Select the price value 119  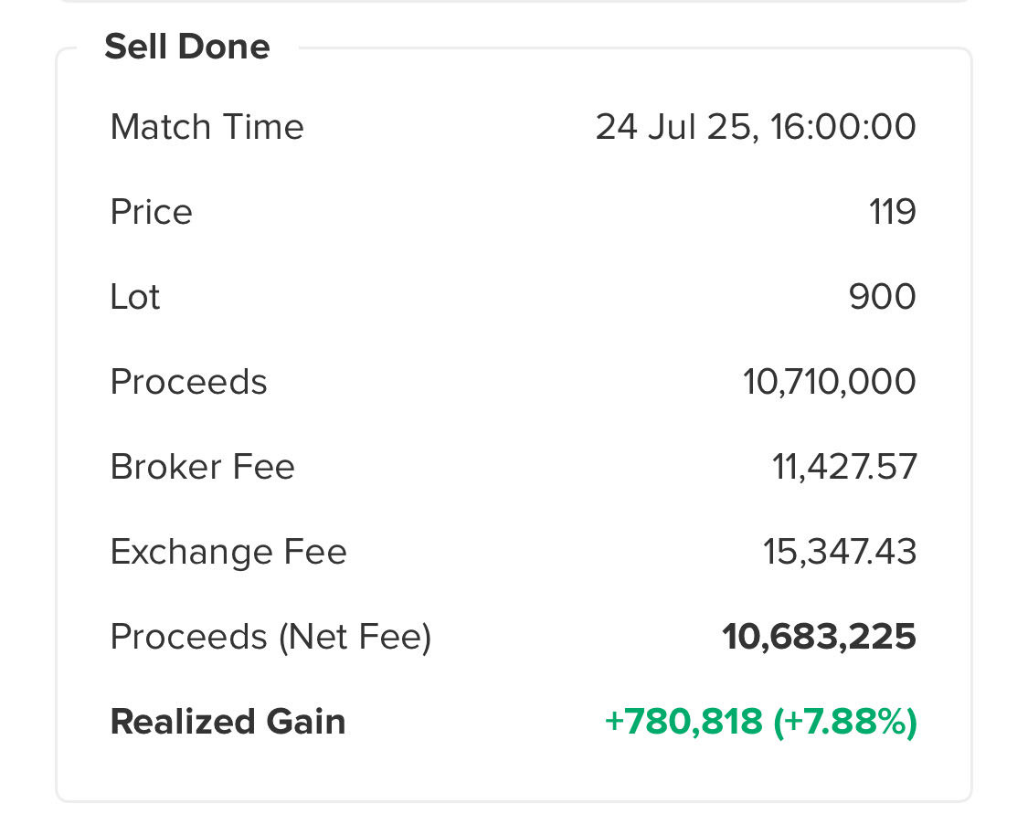click(x=892, y=212)
